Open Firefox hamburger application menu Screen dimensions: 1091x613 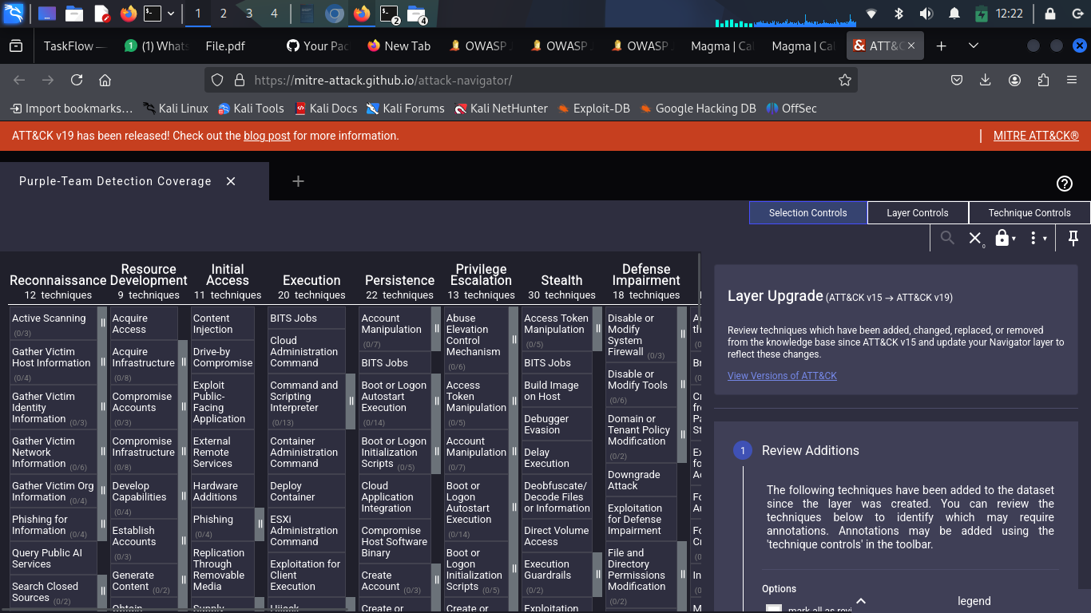pos(1072,80)
